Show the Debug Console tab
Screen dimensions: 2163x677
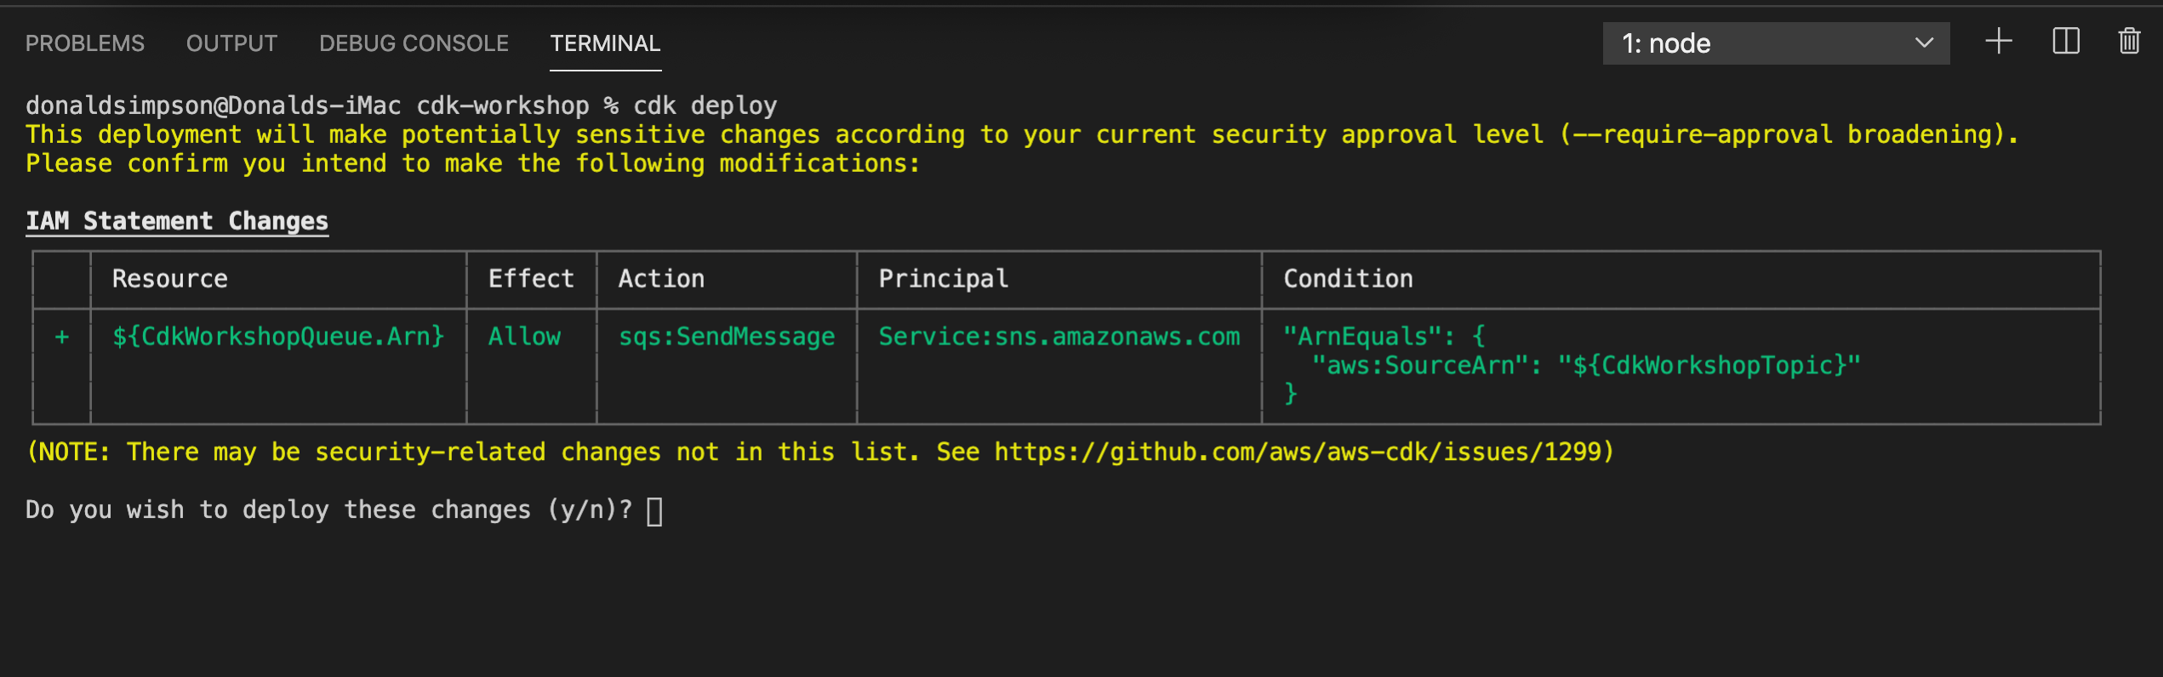[414, 43]
